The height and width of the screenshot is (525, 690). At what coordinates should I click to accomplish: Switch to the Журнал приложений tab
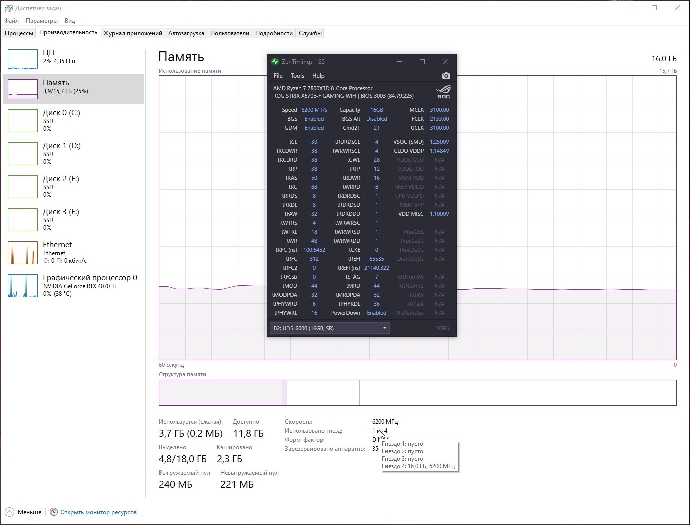click(x=133, y=33)
